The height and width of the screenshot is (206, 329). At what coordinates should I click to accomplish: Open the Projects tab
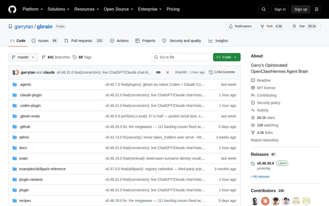pyautogui.click(x=145, y=41)
